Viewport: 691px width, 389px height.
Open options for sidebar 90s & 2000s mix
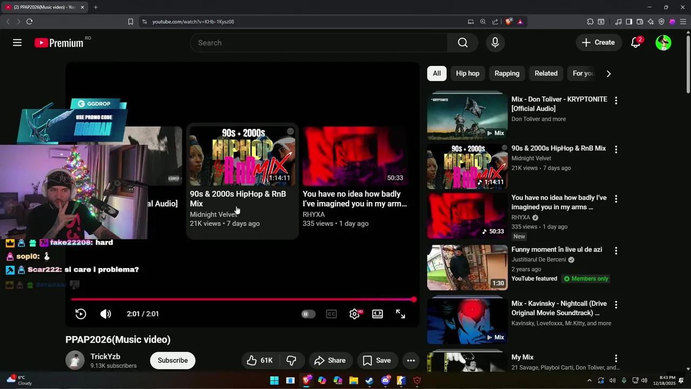point(616,149)
